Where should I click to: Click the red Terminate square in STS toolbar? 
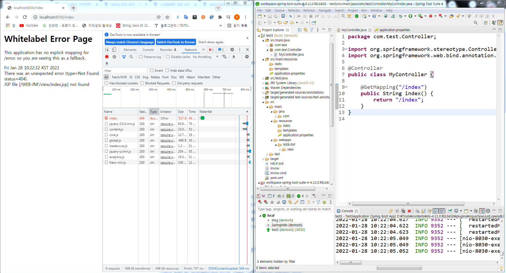click(x=431, y=16)
